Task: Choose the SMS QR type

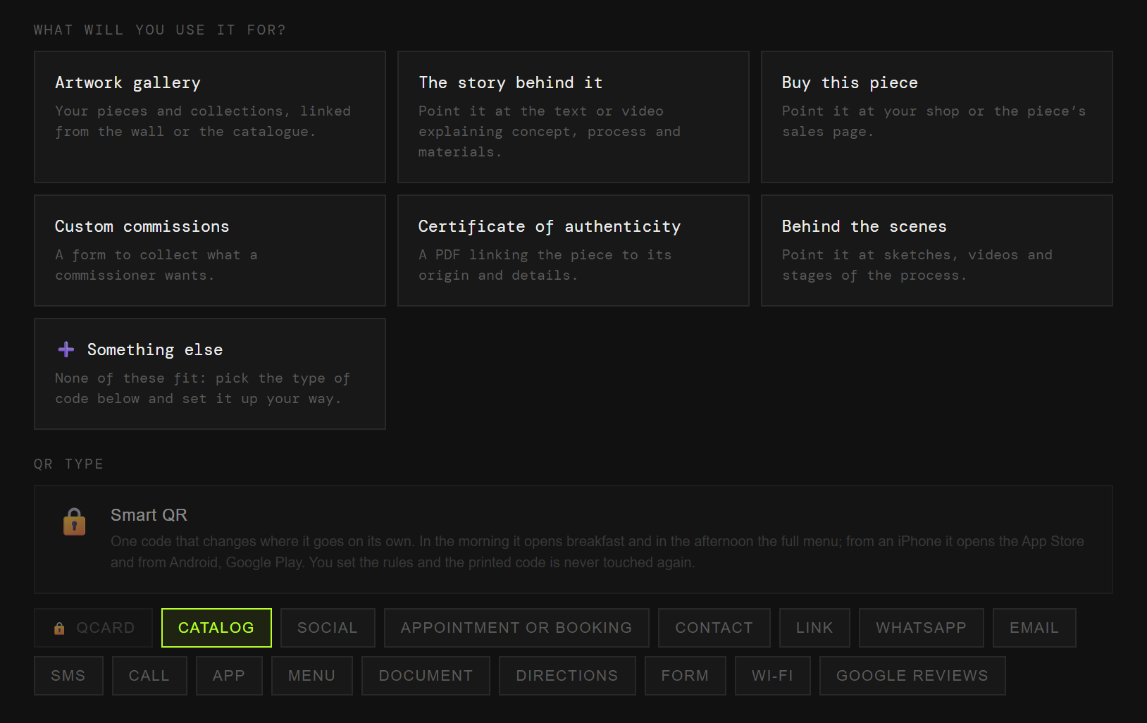Action: tap(68, 676)
